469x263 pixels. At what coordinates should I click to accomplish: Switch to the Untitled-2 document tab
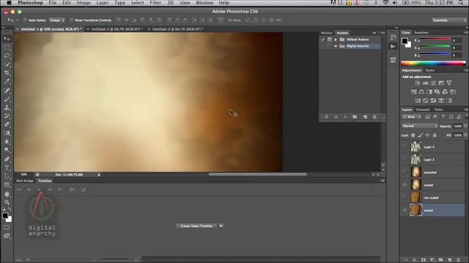(116, 29)
